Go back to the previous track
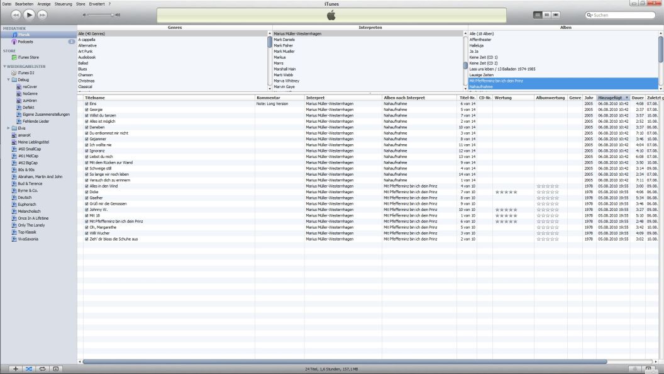This screenshot has width=664, height=374. click(x=16, y=14)
